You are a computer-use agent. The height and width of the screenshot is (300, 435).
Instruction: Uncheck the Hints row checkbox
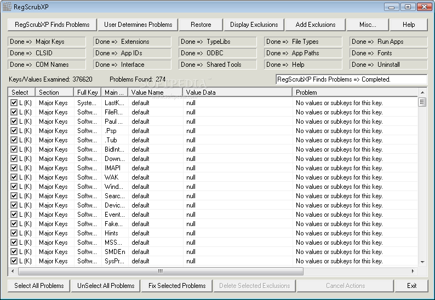[14, 233]
